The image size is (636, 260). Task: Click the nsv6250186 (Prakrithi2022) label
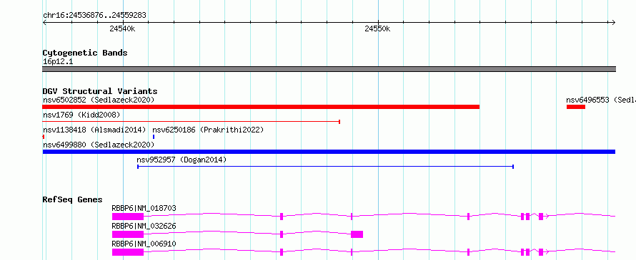pyautogui.click(x=208, y=130)
